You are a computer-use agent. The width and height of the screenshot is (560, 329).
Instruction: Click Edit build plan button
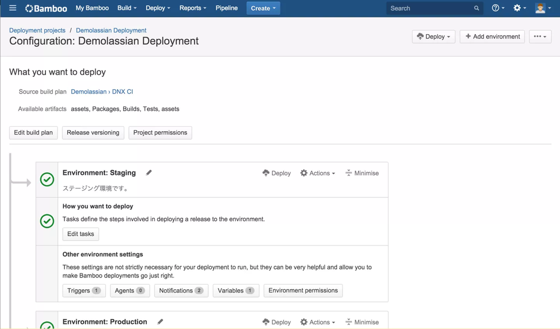pos(33,132)
